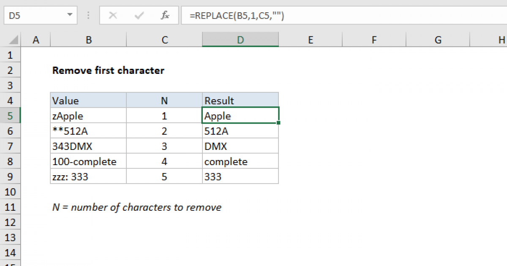The width and height of the screenshot is (507, 266).
Task: Open the Insert Function fx icon
Action: [165, 16]
